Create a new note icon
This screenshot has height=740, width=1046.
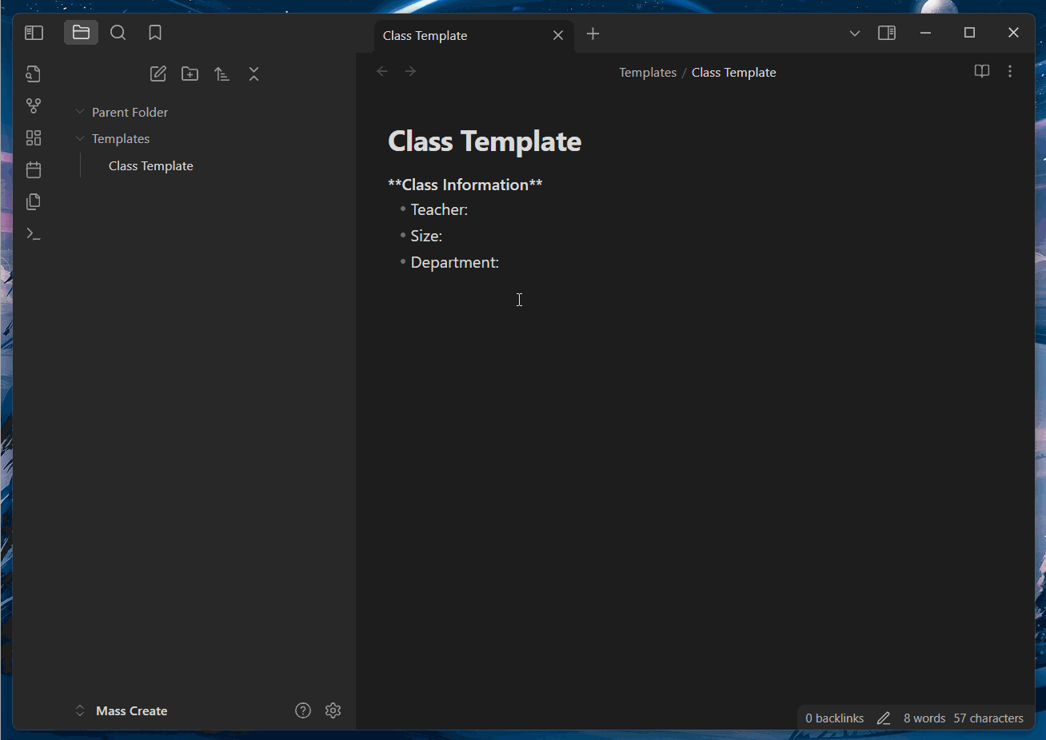(x=158, y=74)
